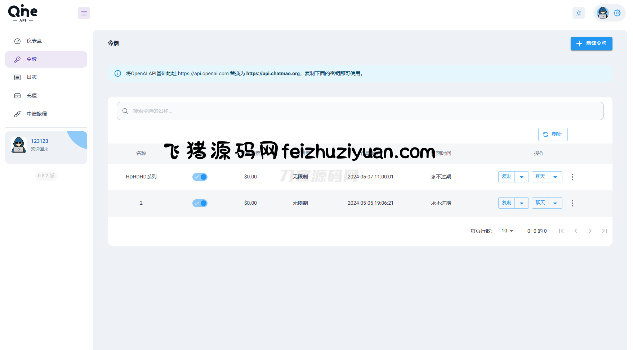Click the hamburger menu collapse icon
The width and height of the screenshot is (633, 350).
click(84, 13)
